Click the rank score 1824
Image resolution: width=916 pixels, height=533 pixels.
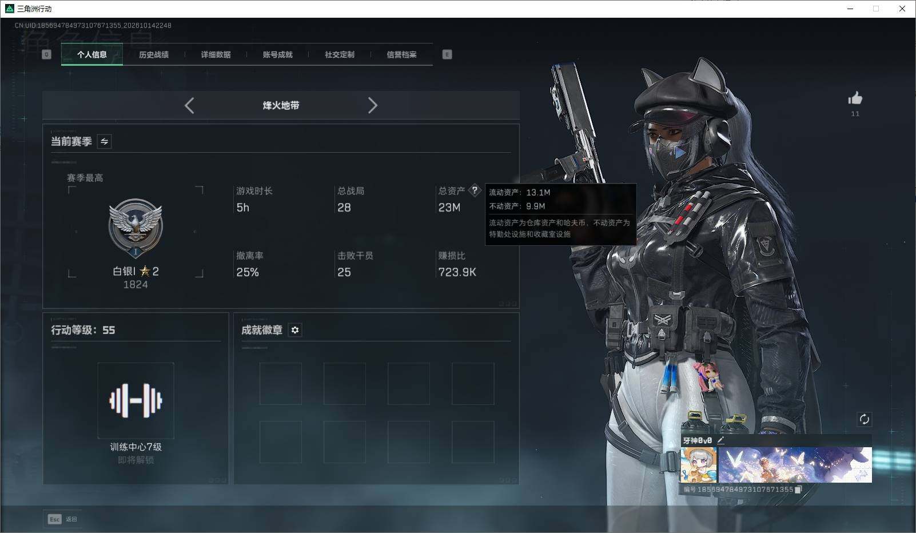click(x=136, y=284)
